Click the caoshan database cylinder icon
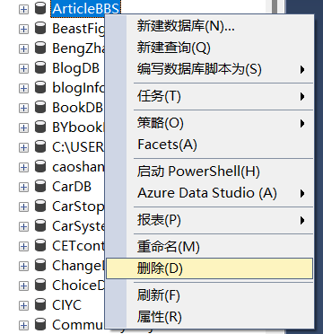The image size is (323, 334). tap(40, 167)
